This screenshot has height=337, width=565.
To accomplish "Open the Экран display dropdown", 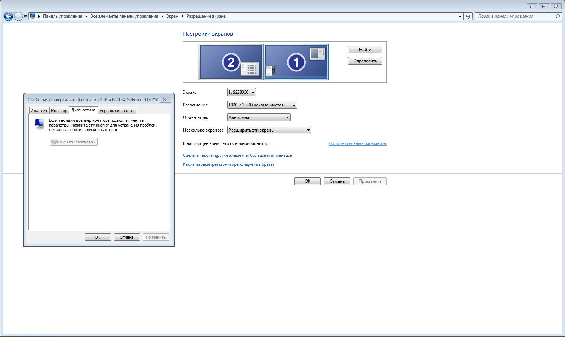I will tap(241, 92).
